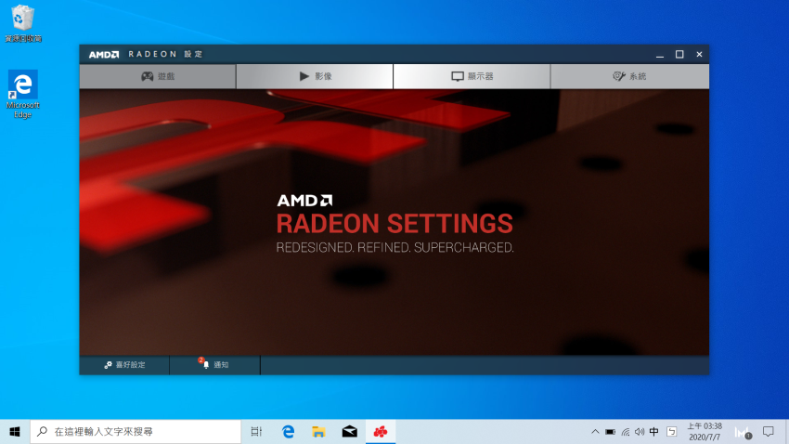Launch Edge from the taskbar

click(288, 431)
